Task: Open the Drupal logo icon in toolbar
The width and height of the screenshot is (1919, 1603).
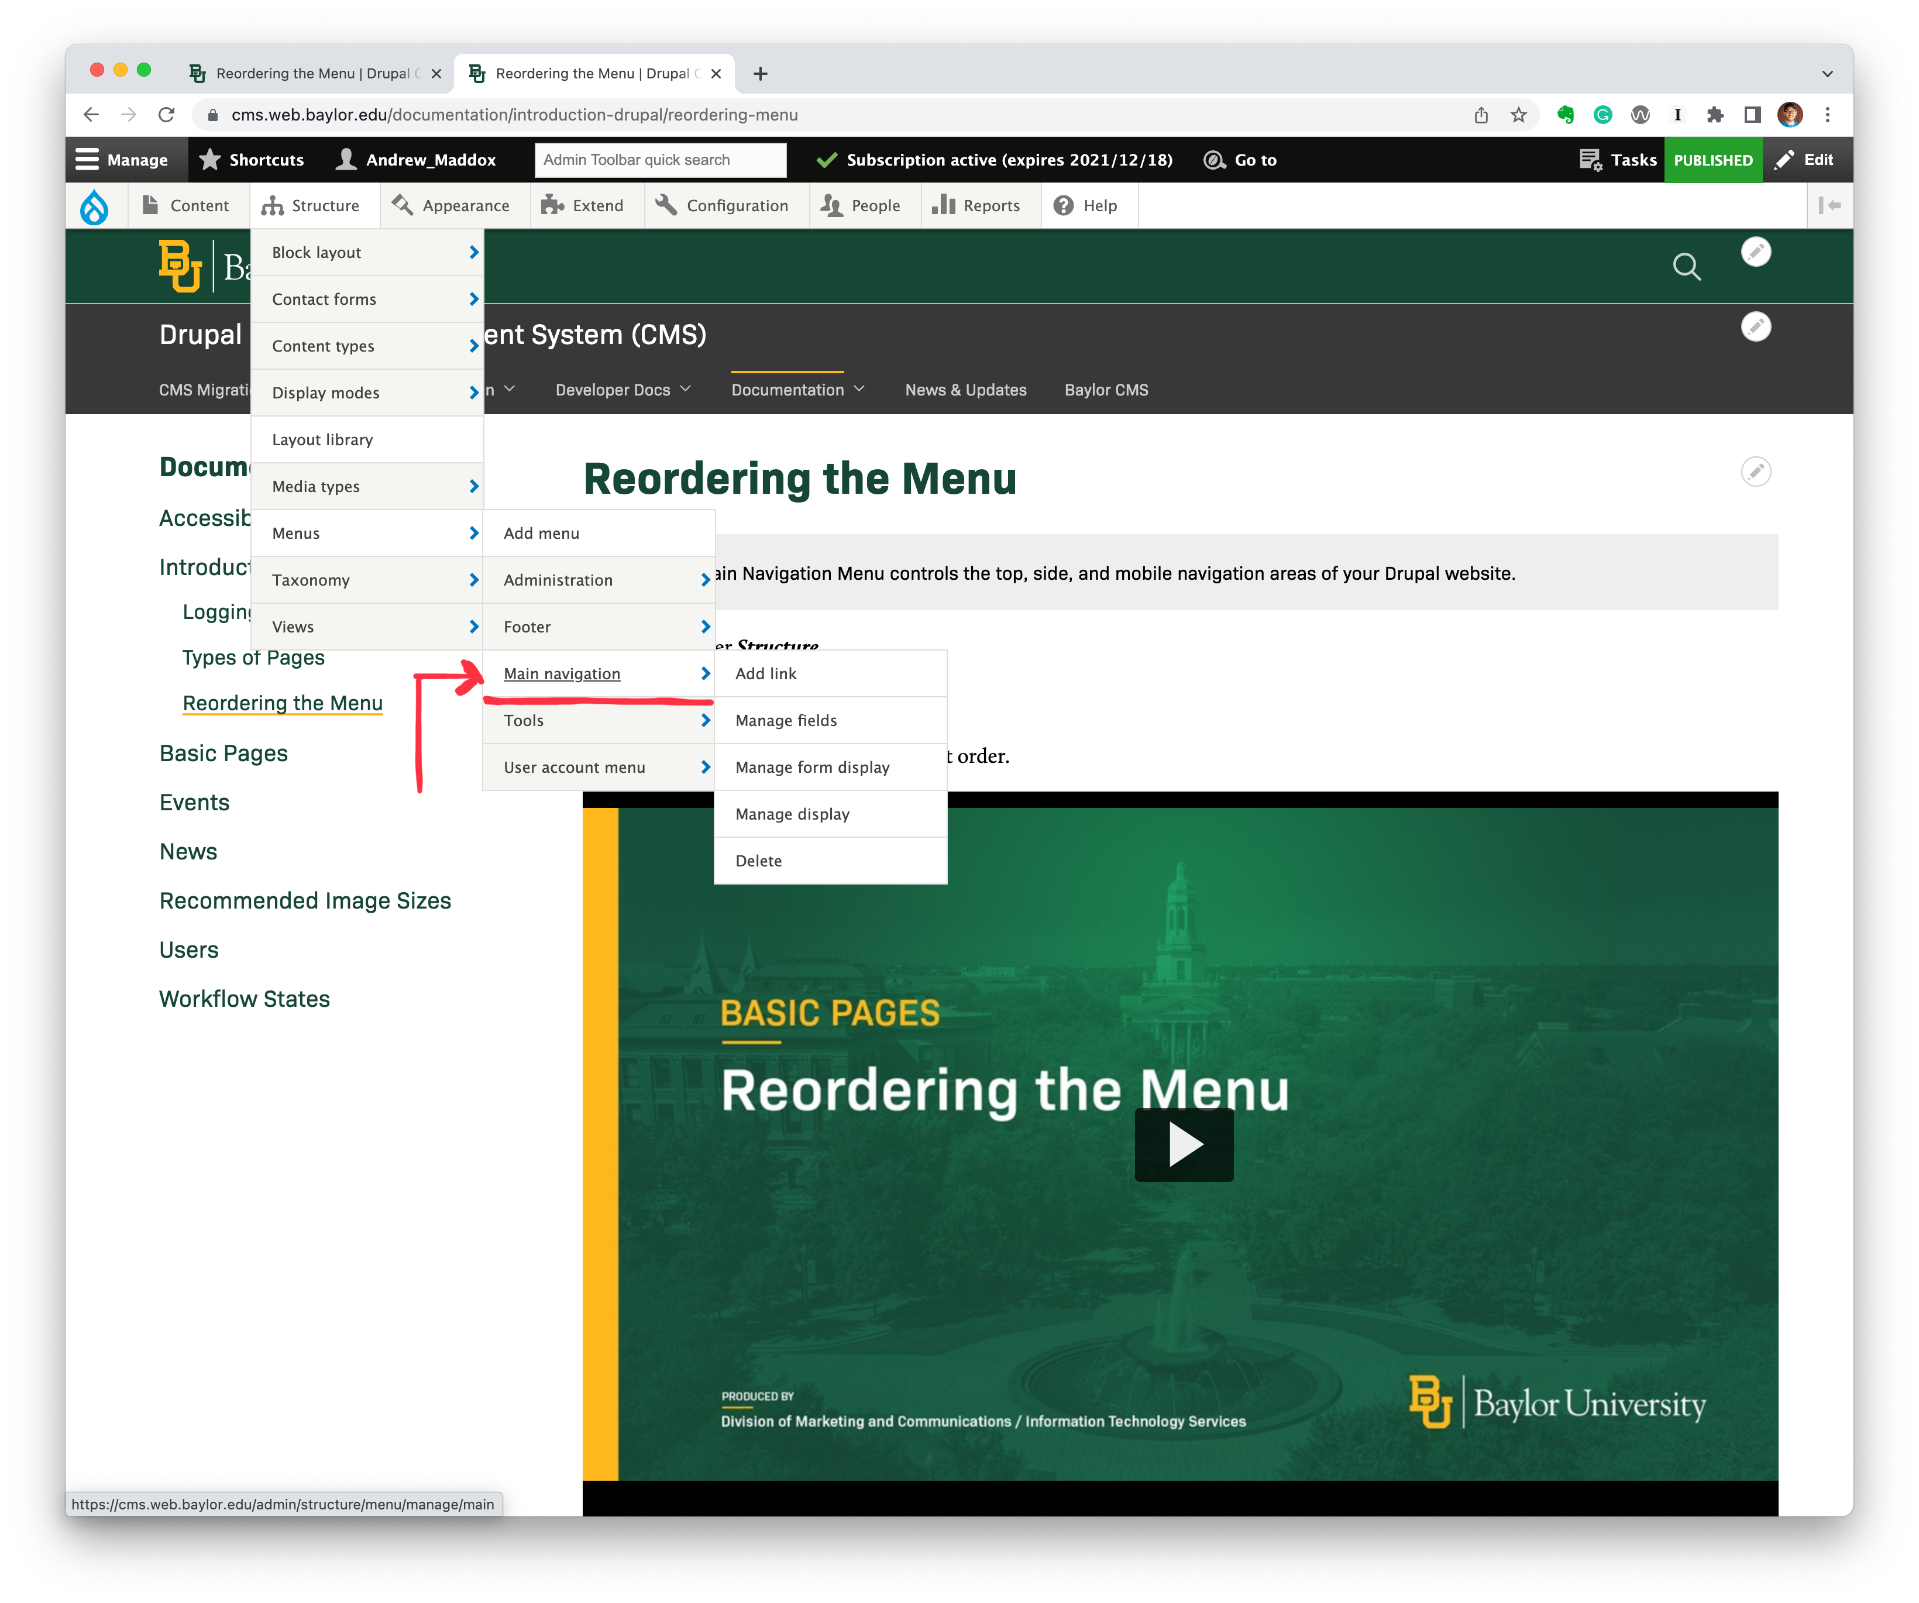Action: click(96, 205)
